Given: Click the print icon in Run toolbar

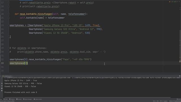Looking at the screenshot, I should [2, 88].
